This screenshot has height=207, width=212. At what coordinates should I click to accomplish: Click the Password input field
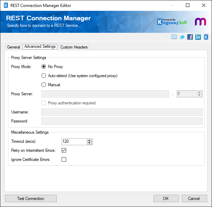(122, 121)
